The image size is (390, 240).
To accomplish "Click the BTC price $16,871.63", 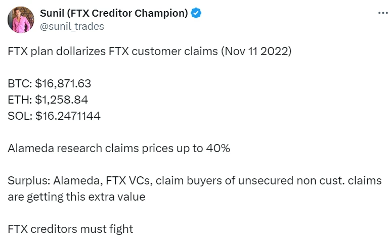I will (63, 83).
